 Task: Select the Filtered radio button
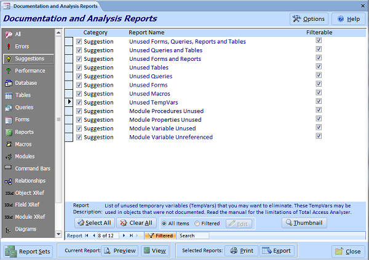point(197,224)
